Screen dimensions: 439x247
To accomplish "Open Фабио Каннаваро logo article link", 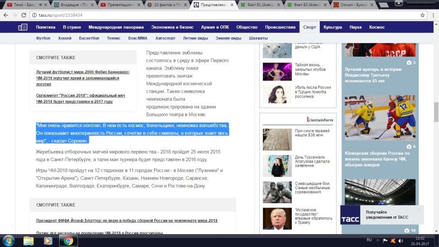I will click(83, 78).
